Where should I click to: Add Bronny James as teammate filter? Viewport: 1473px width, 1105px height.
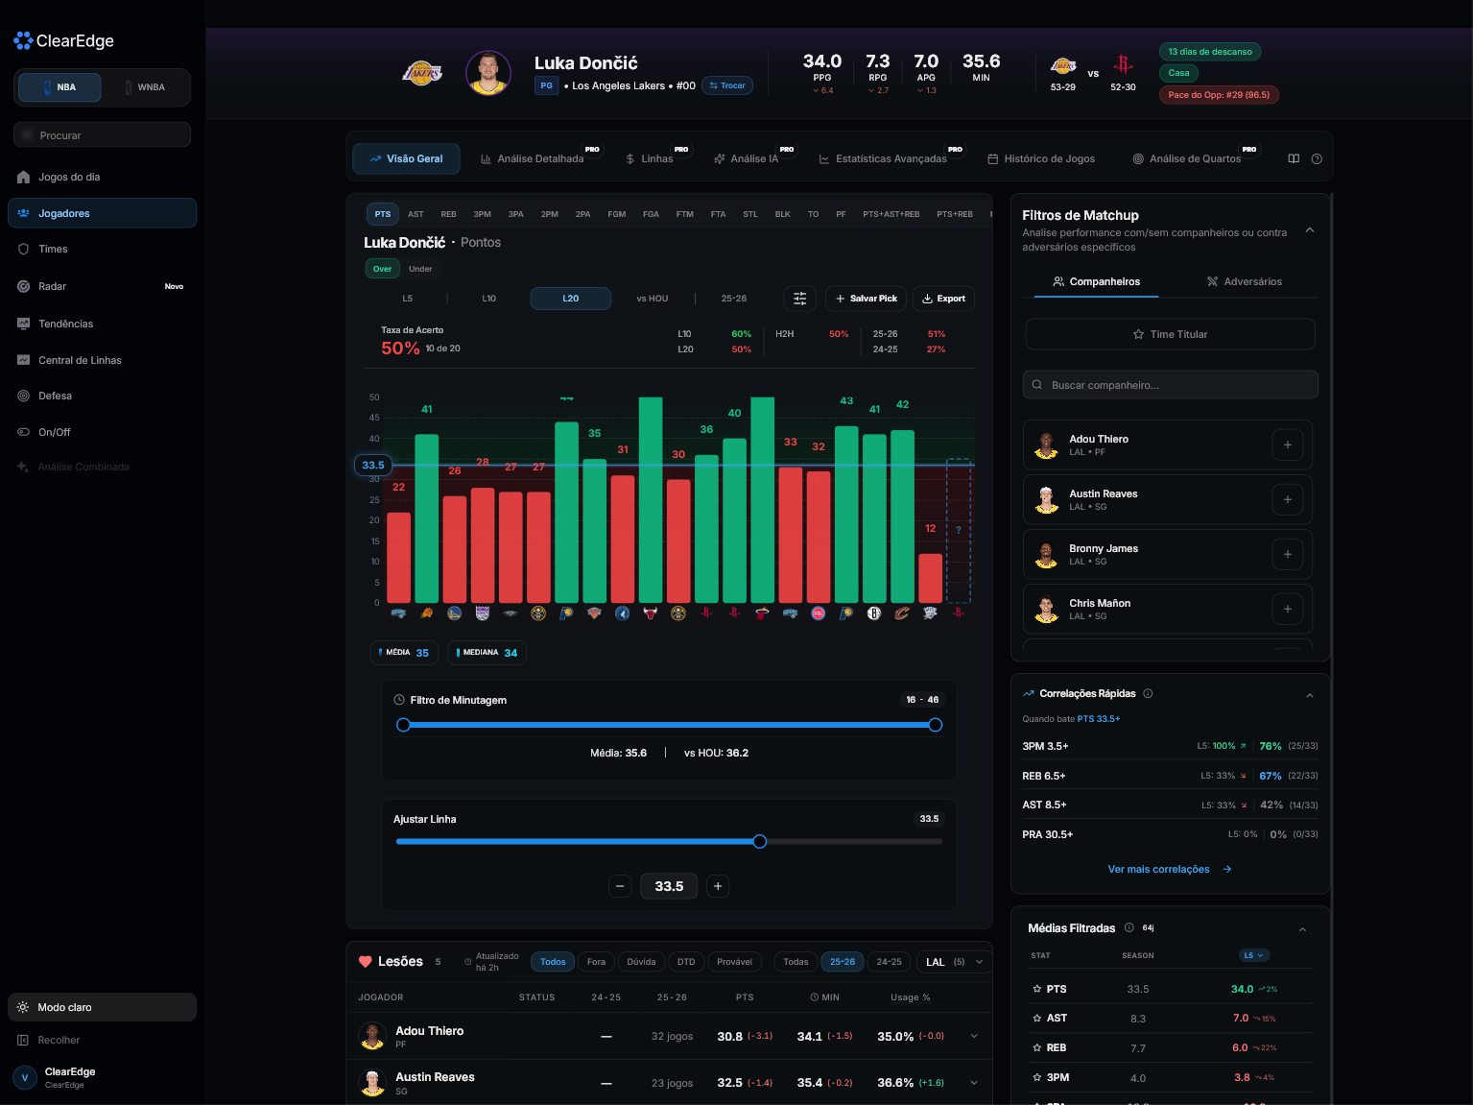click(x=1288, y=554)
